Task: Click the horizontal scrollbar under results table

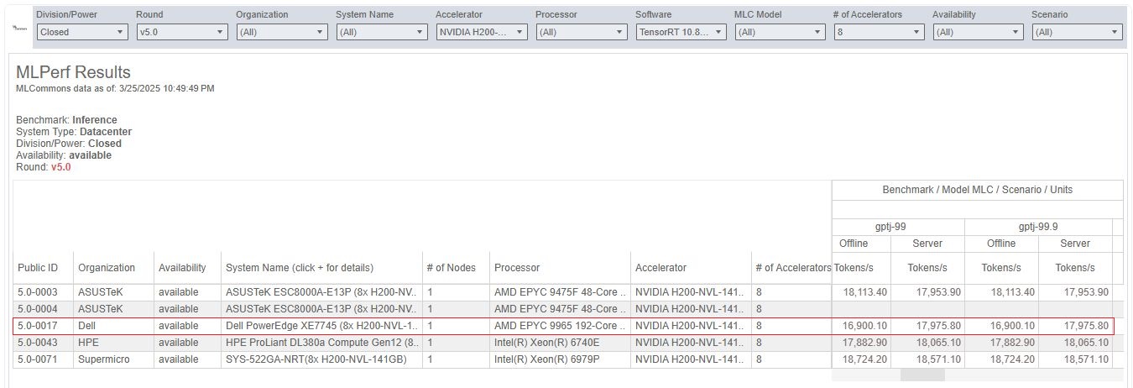Action: click(922, 375)
